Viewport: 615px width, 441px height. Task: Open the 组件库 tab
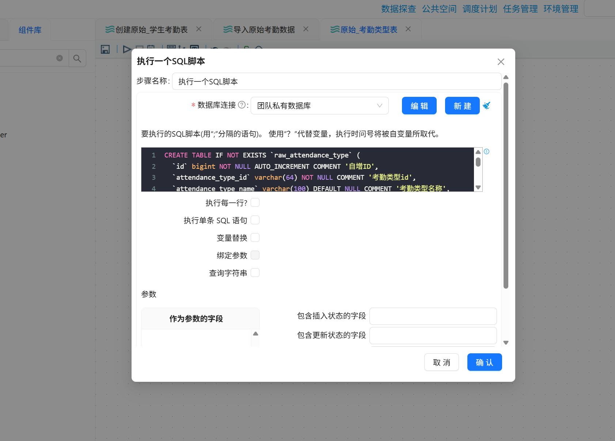tap(30, 30)
